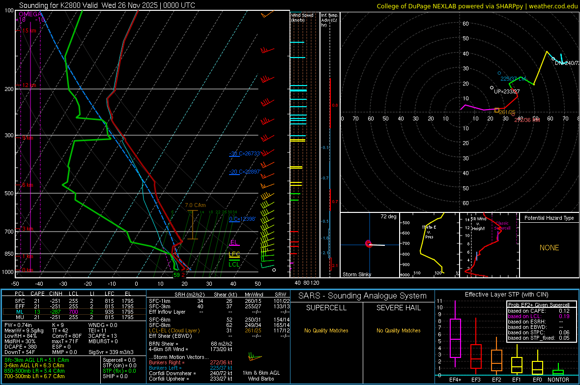
Task: Click the 'Inf. Temp. Adv.' panel header
Action: point(329,20)
